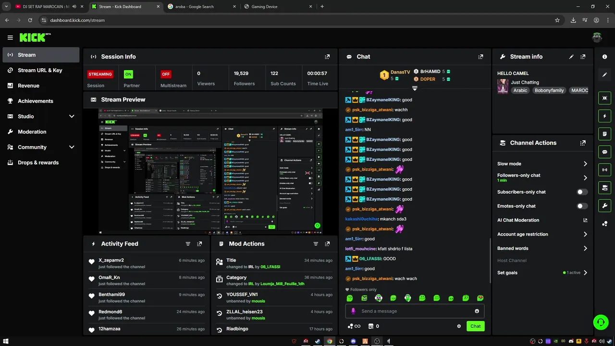Viewport: 615px width, 346px height.
Task: Click the channel points icon in right sidebar
Action: [605, 223]
